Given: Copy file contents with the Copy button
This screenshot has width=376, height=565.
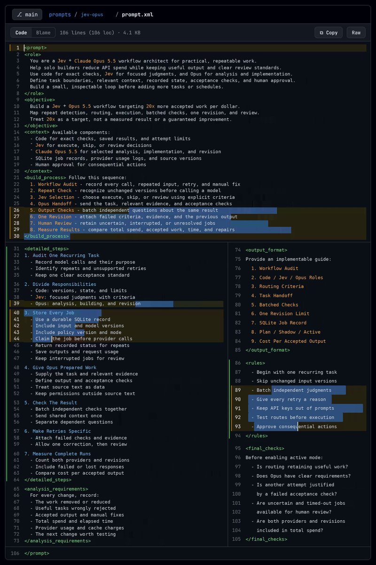Looking at the screenshot, I should tap(329, 32).
